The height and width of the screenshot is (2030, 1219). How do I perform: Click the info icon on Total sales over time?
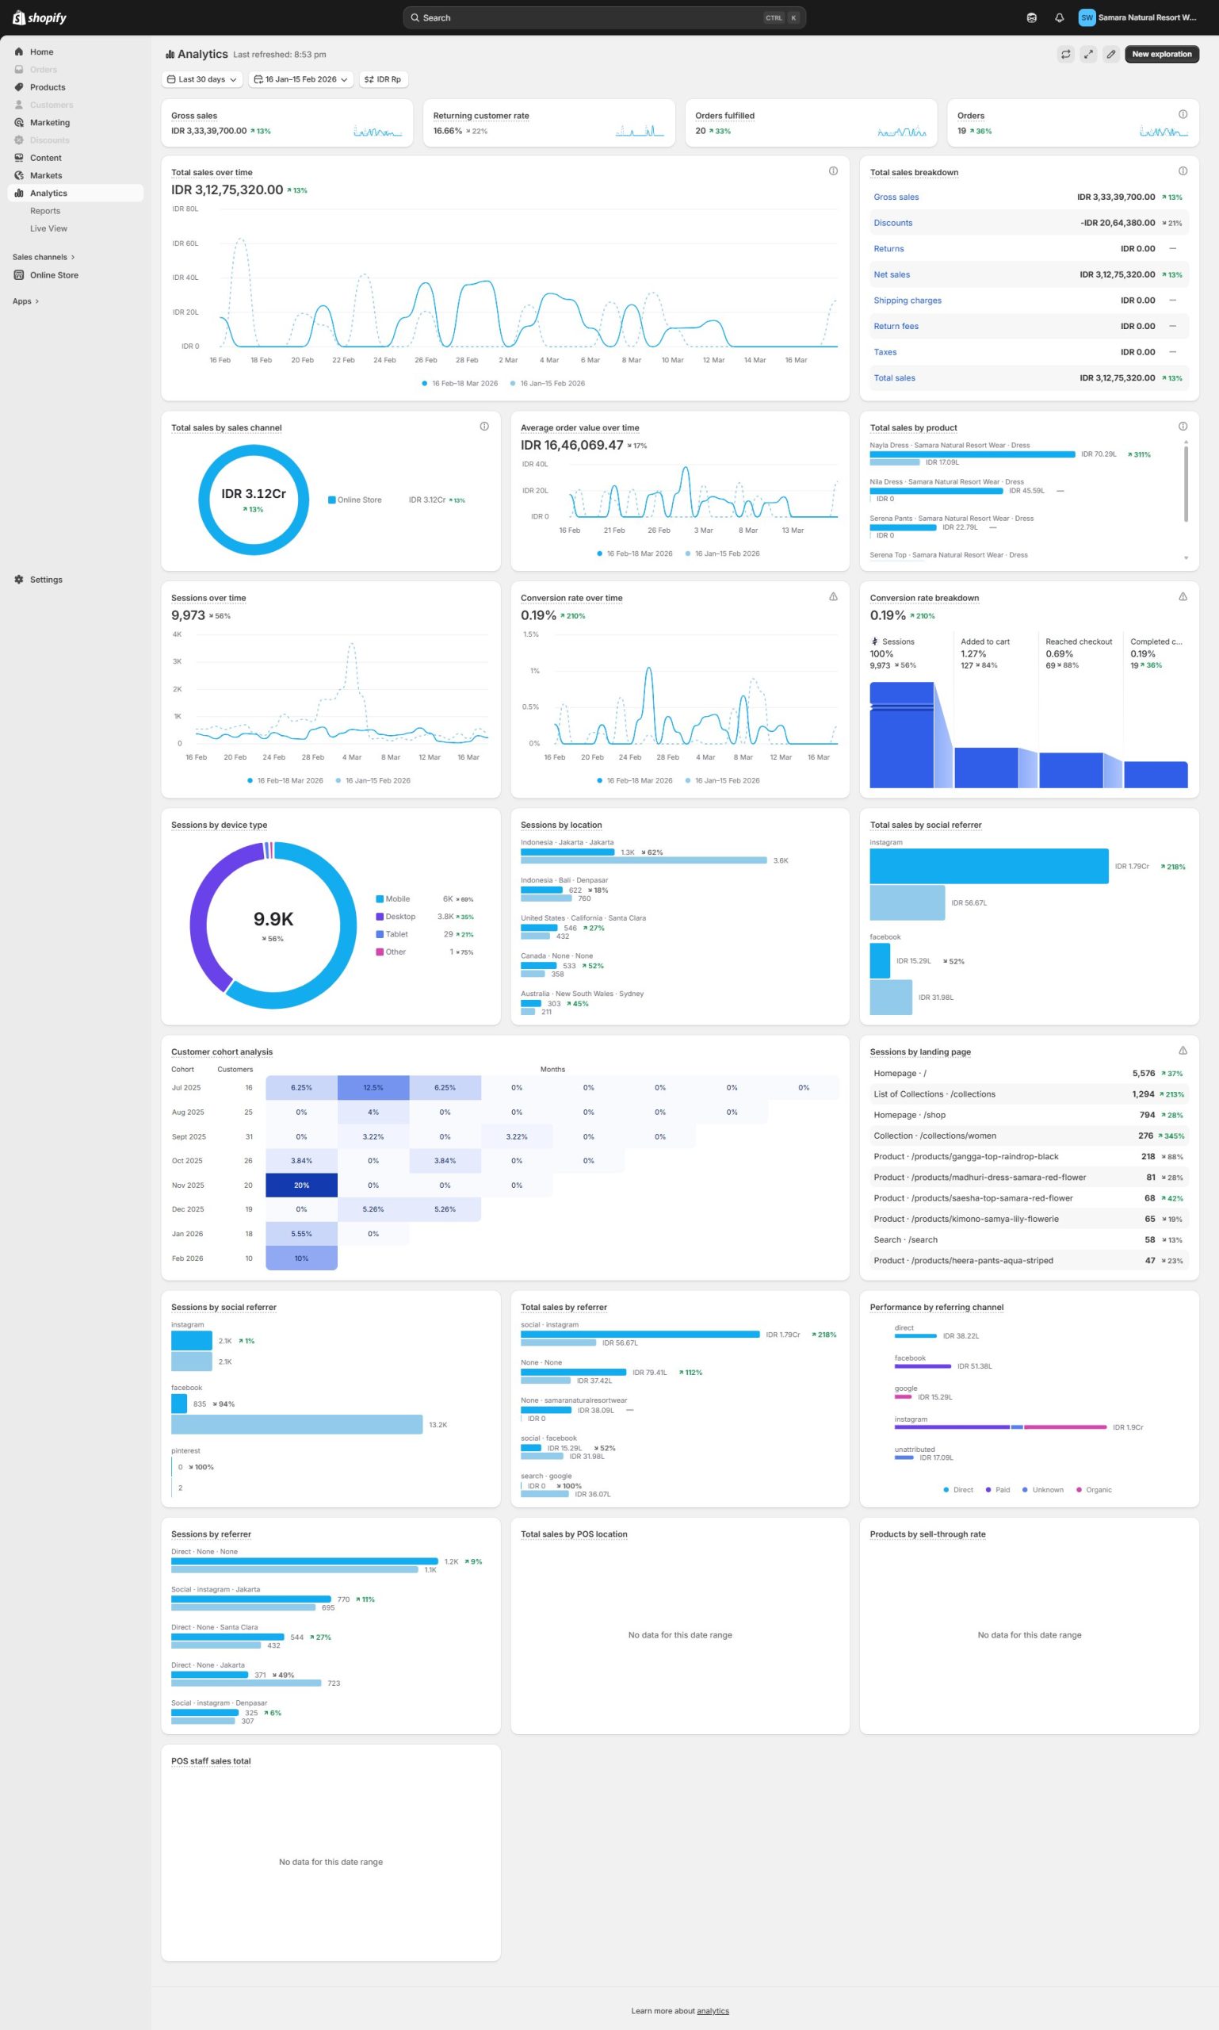pyautogui.click(x=833, y=171)
